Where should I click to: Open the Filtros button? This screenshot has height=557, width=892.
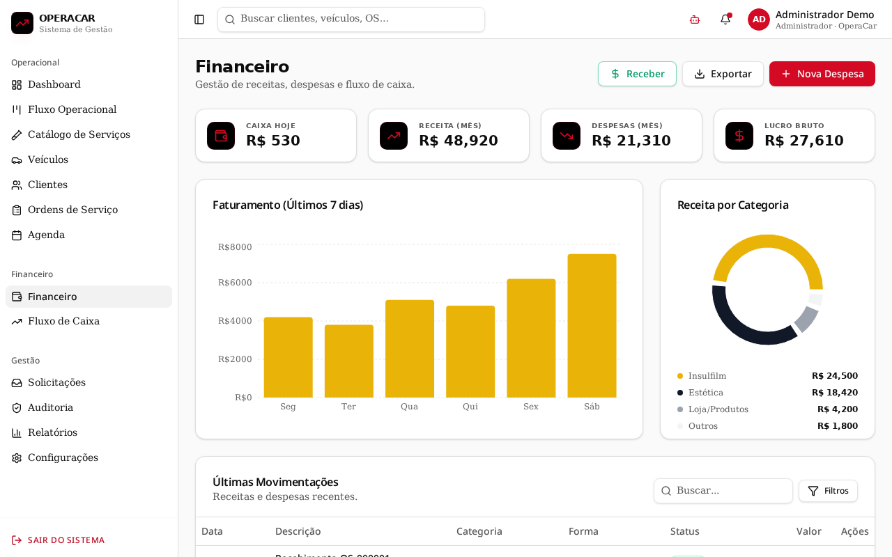(828, 491)
